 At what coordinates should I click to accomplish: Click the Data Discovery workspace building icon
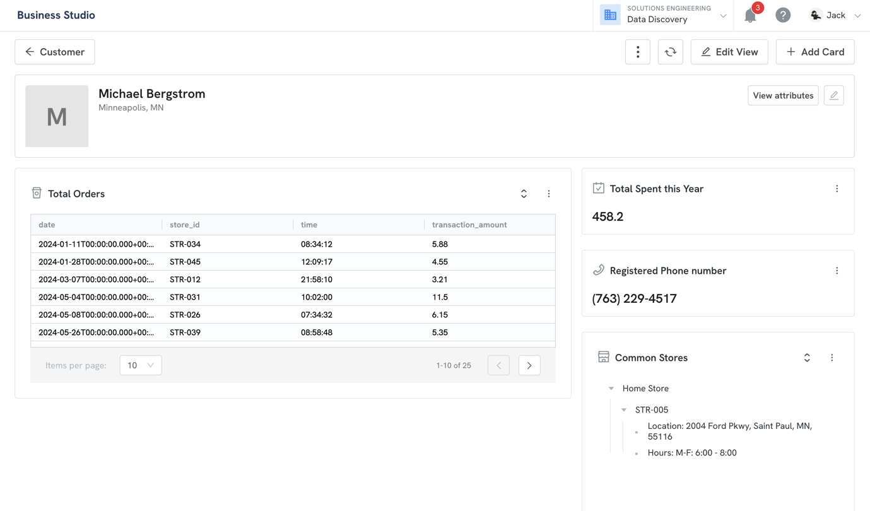[x=610, y=15]
